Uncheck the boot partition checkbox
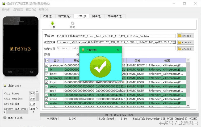Viewport: 201px width, 127px height. (47, 74)
